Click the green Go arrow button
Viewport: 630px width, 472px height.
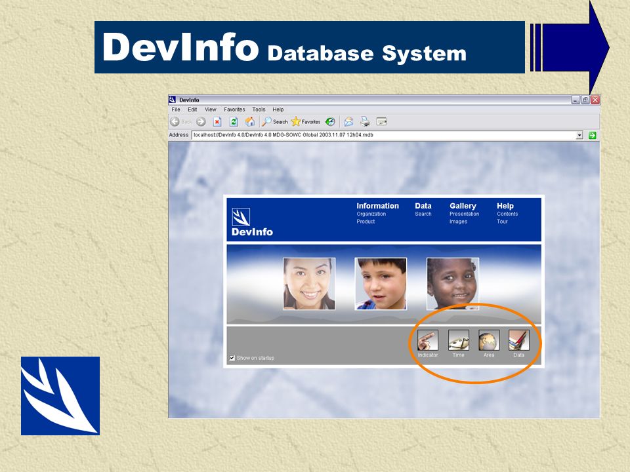[x=592, y=135]
